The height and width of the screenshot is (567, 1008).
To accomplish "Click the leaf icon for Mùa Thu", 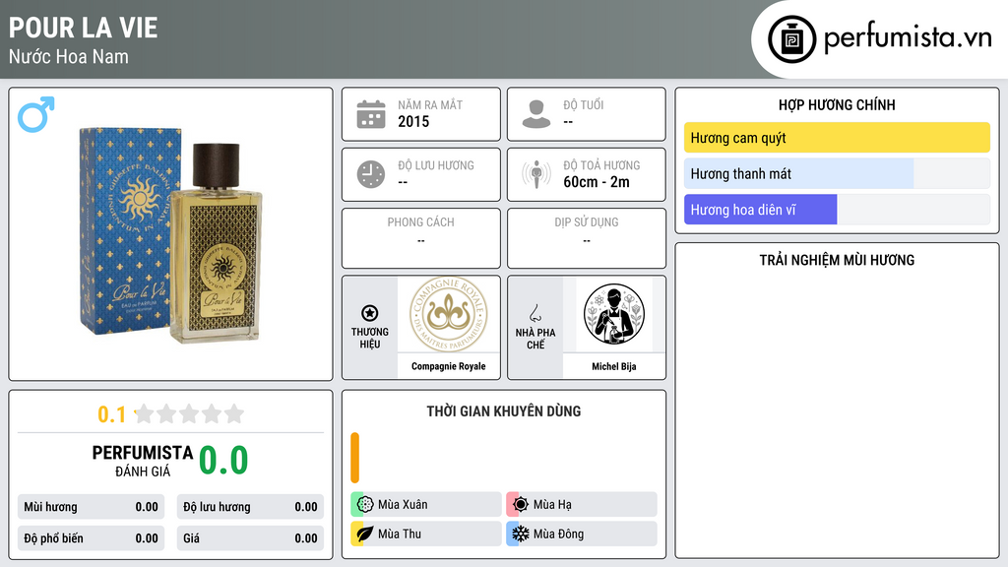I will point(365,534).
